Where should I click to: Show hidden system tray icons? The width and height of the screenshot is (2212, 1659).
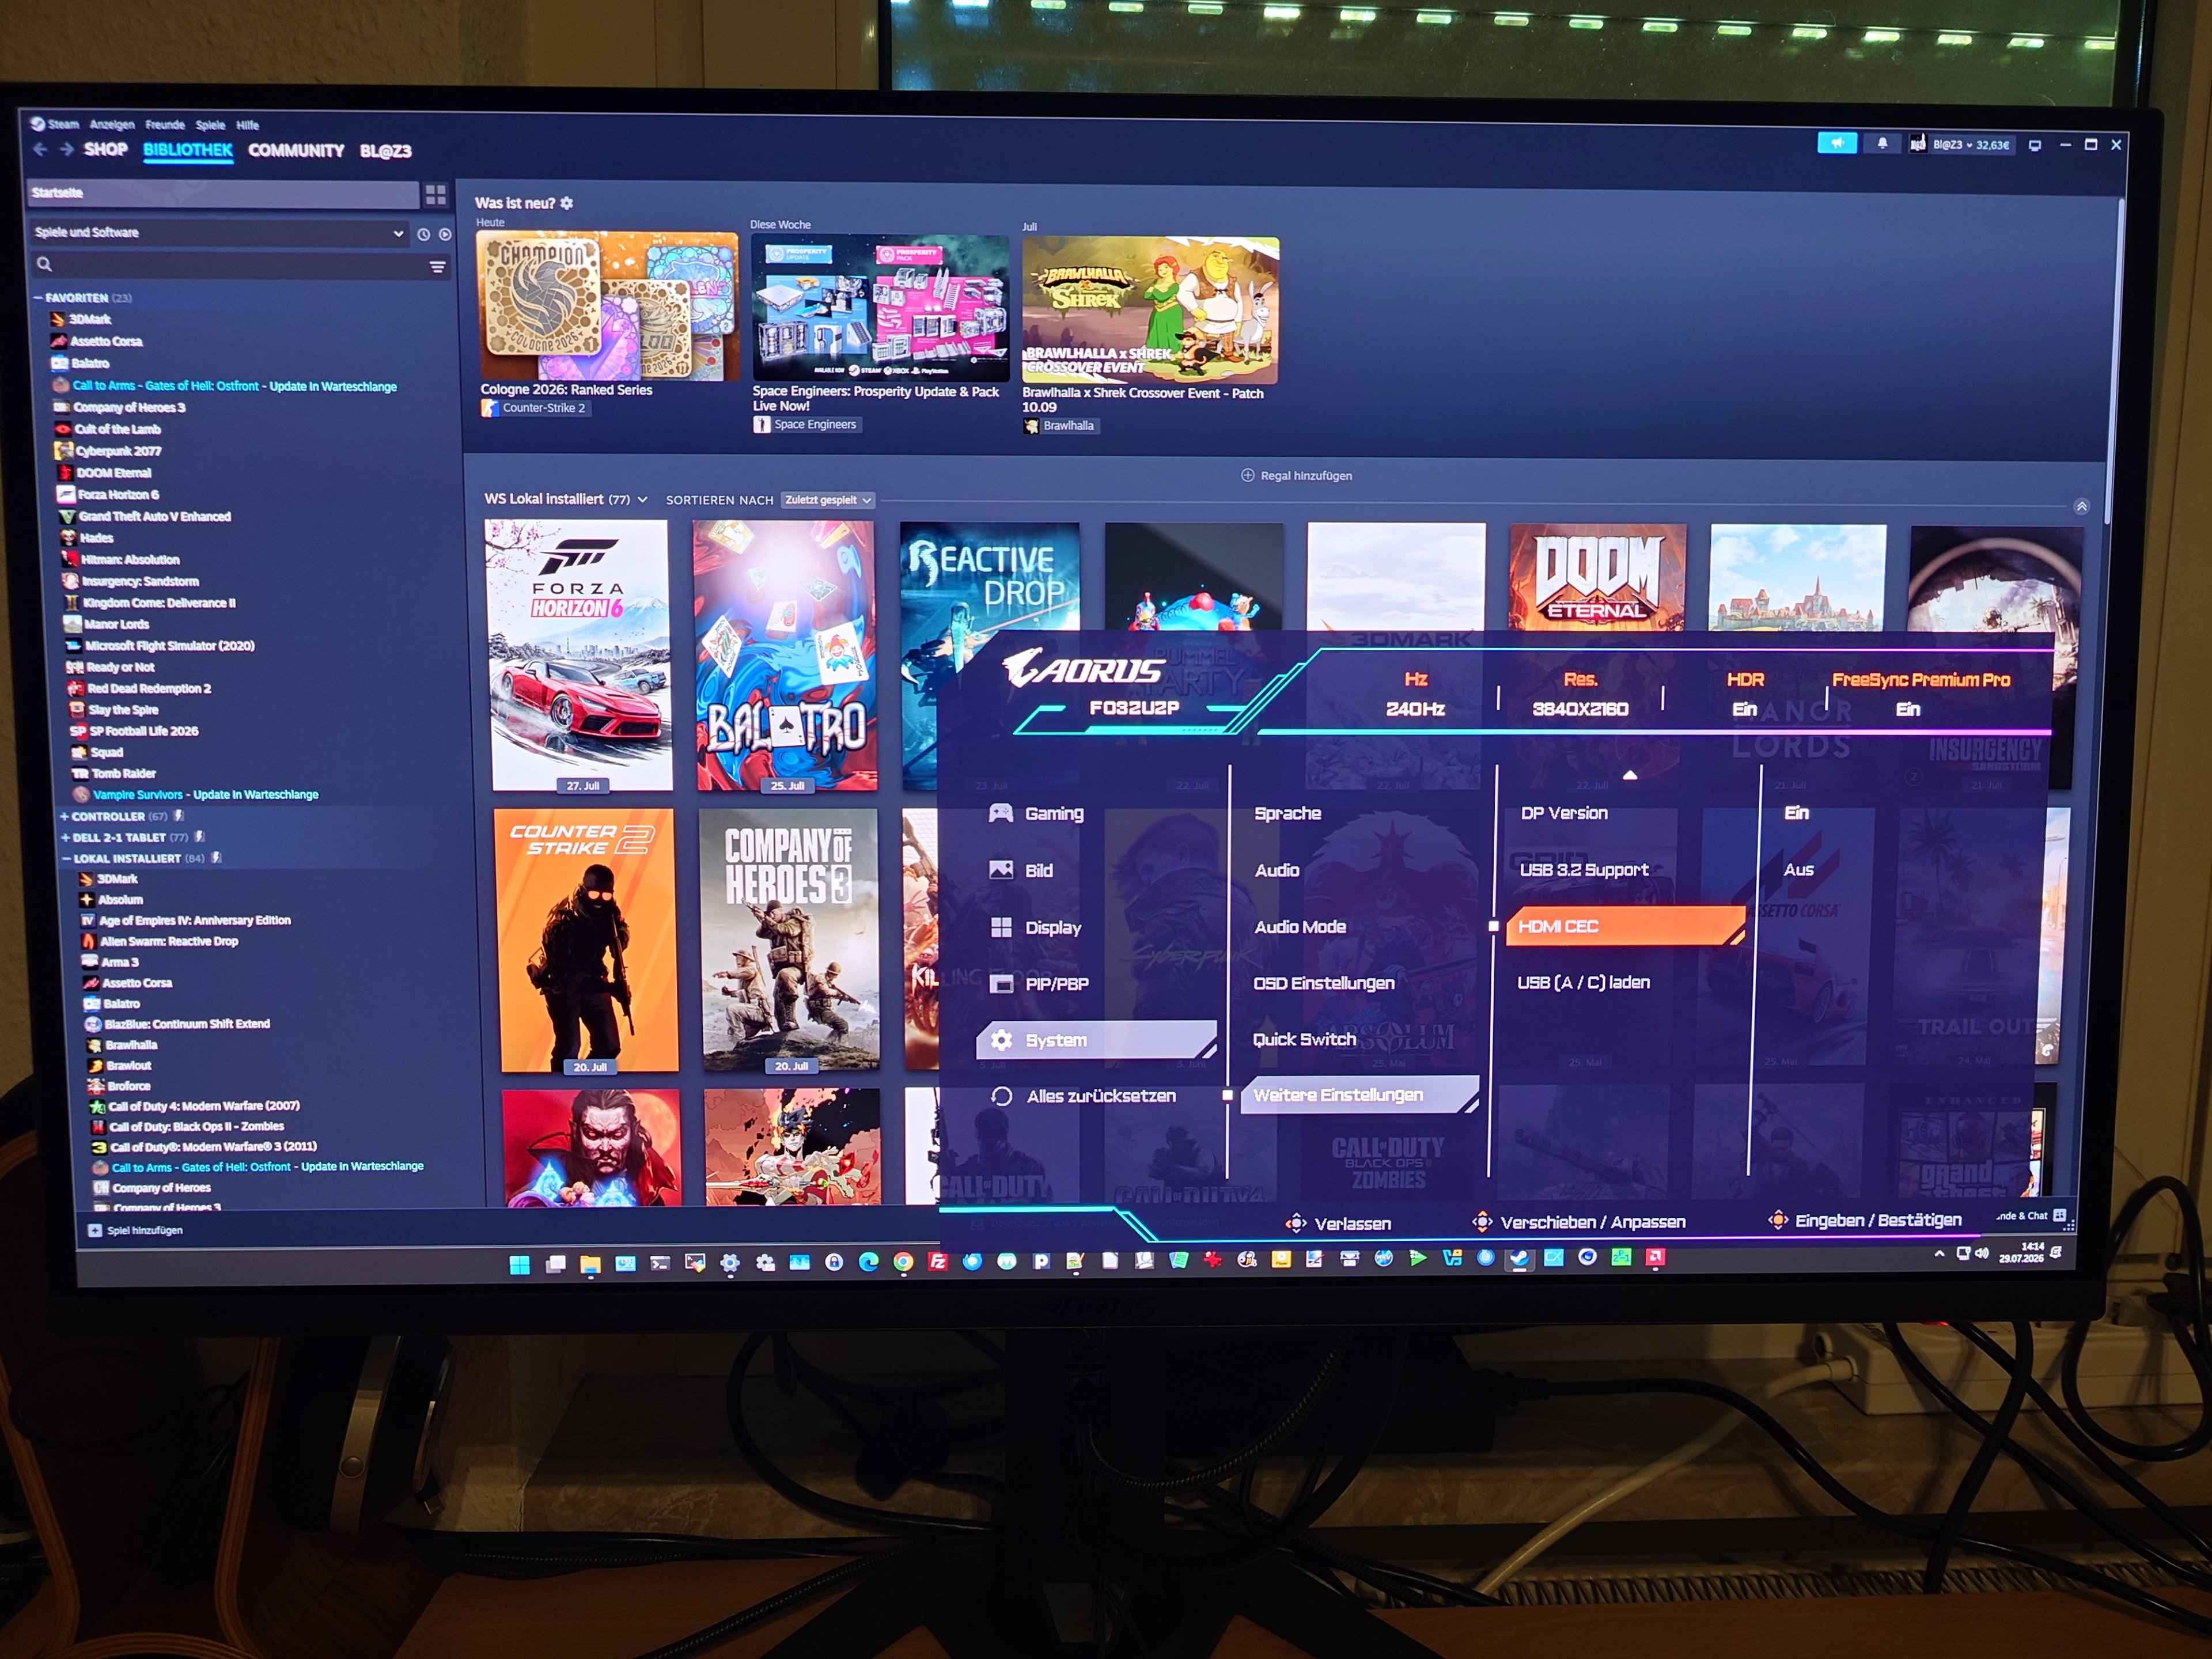[x=1939, y=1254]
